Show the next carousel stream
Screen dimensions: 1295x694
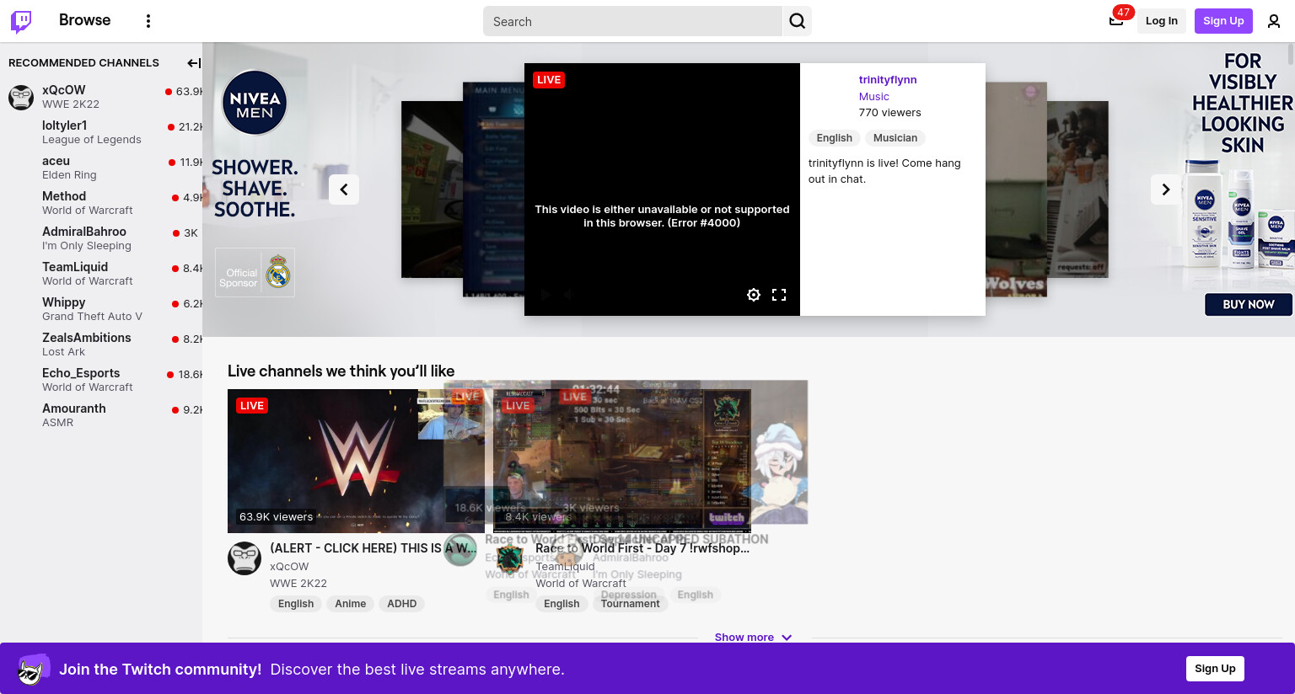point(1166,190)
